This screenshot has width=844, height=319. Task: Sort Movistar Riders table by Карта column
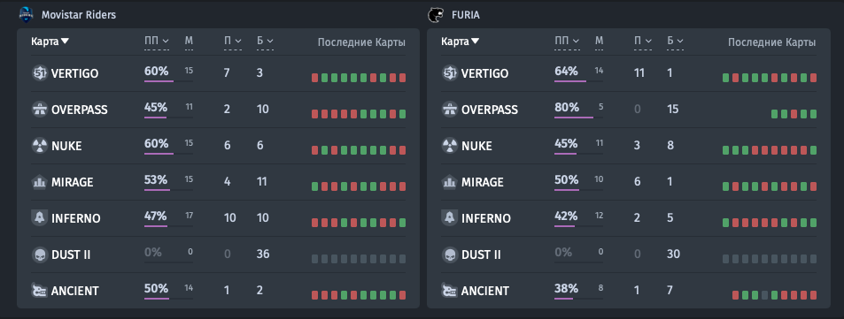(x=50, y=42)
